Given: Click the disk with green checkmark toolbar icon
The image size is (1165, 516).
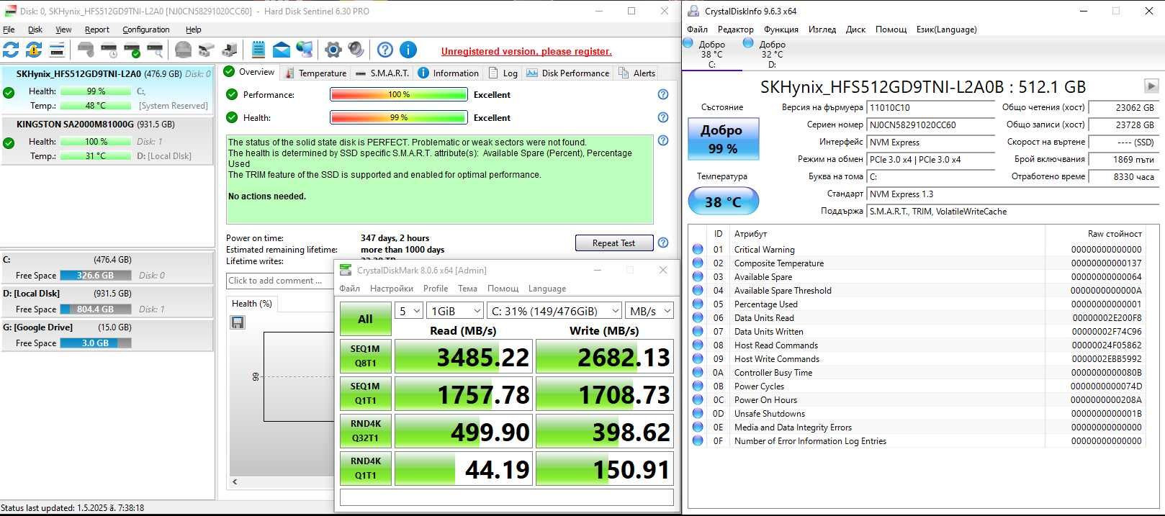Looking at the screenshot, I should click(x=132, y=50).
